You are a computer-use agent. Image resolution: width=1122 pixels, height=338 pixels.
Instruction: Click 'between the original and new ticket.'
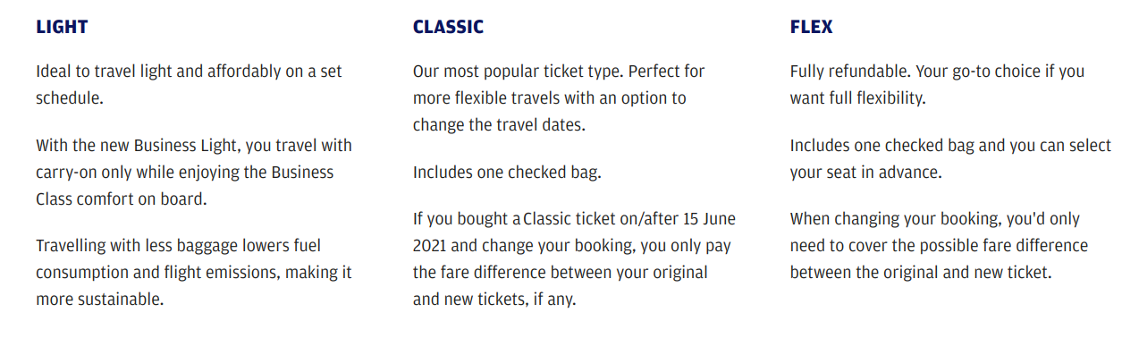tap(921, 273)
